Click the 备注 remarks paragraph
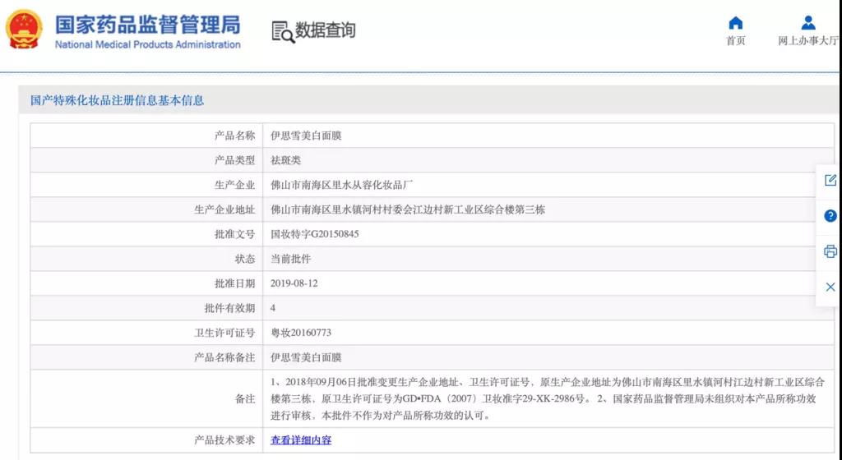The image size is (842, 460). coord(548,399)
